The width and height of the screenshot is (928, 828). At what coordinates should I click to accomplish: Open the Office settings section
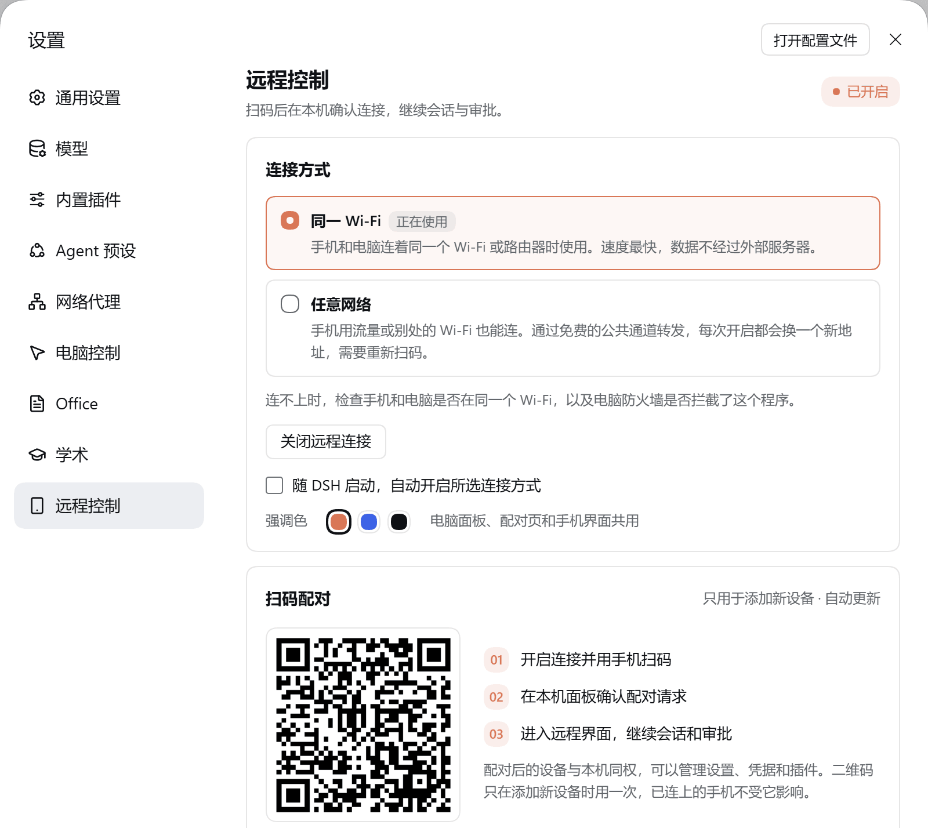point(109,404)
